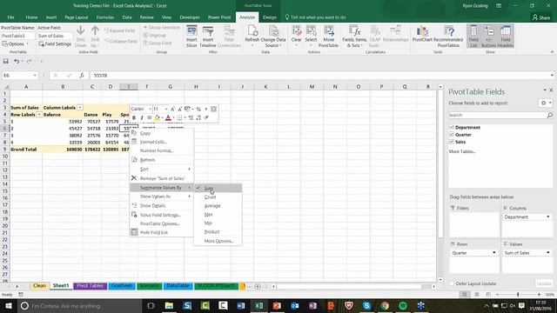Click Drill Up icon
Image resolution: width=557 pixels, height=313 pixels.
click(95, 37)
